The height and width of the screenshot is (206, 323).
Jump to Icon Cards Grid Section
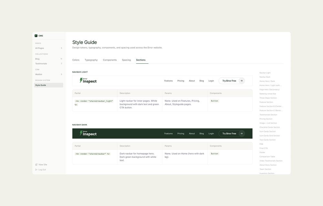[270, 136]
